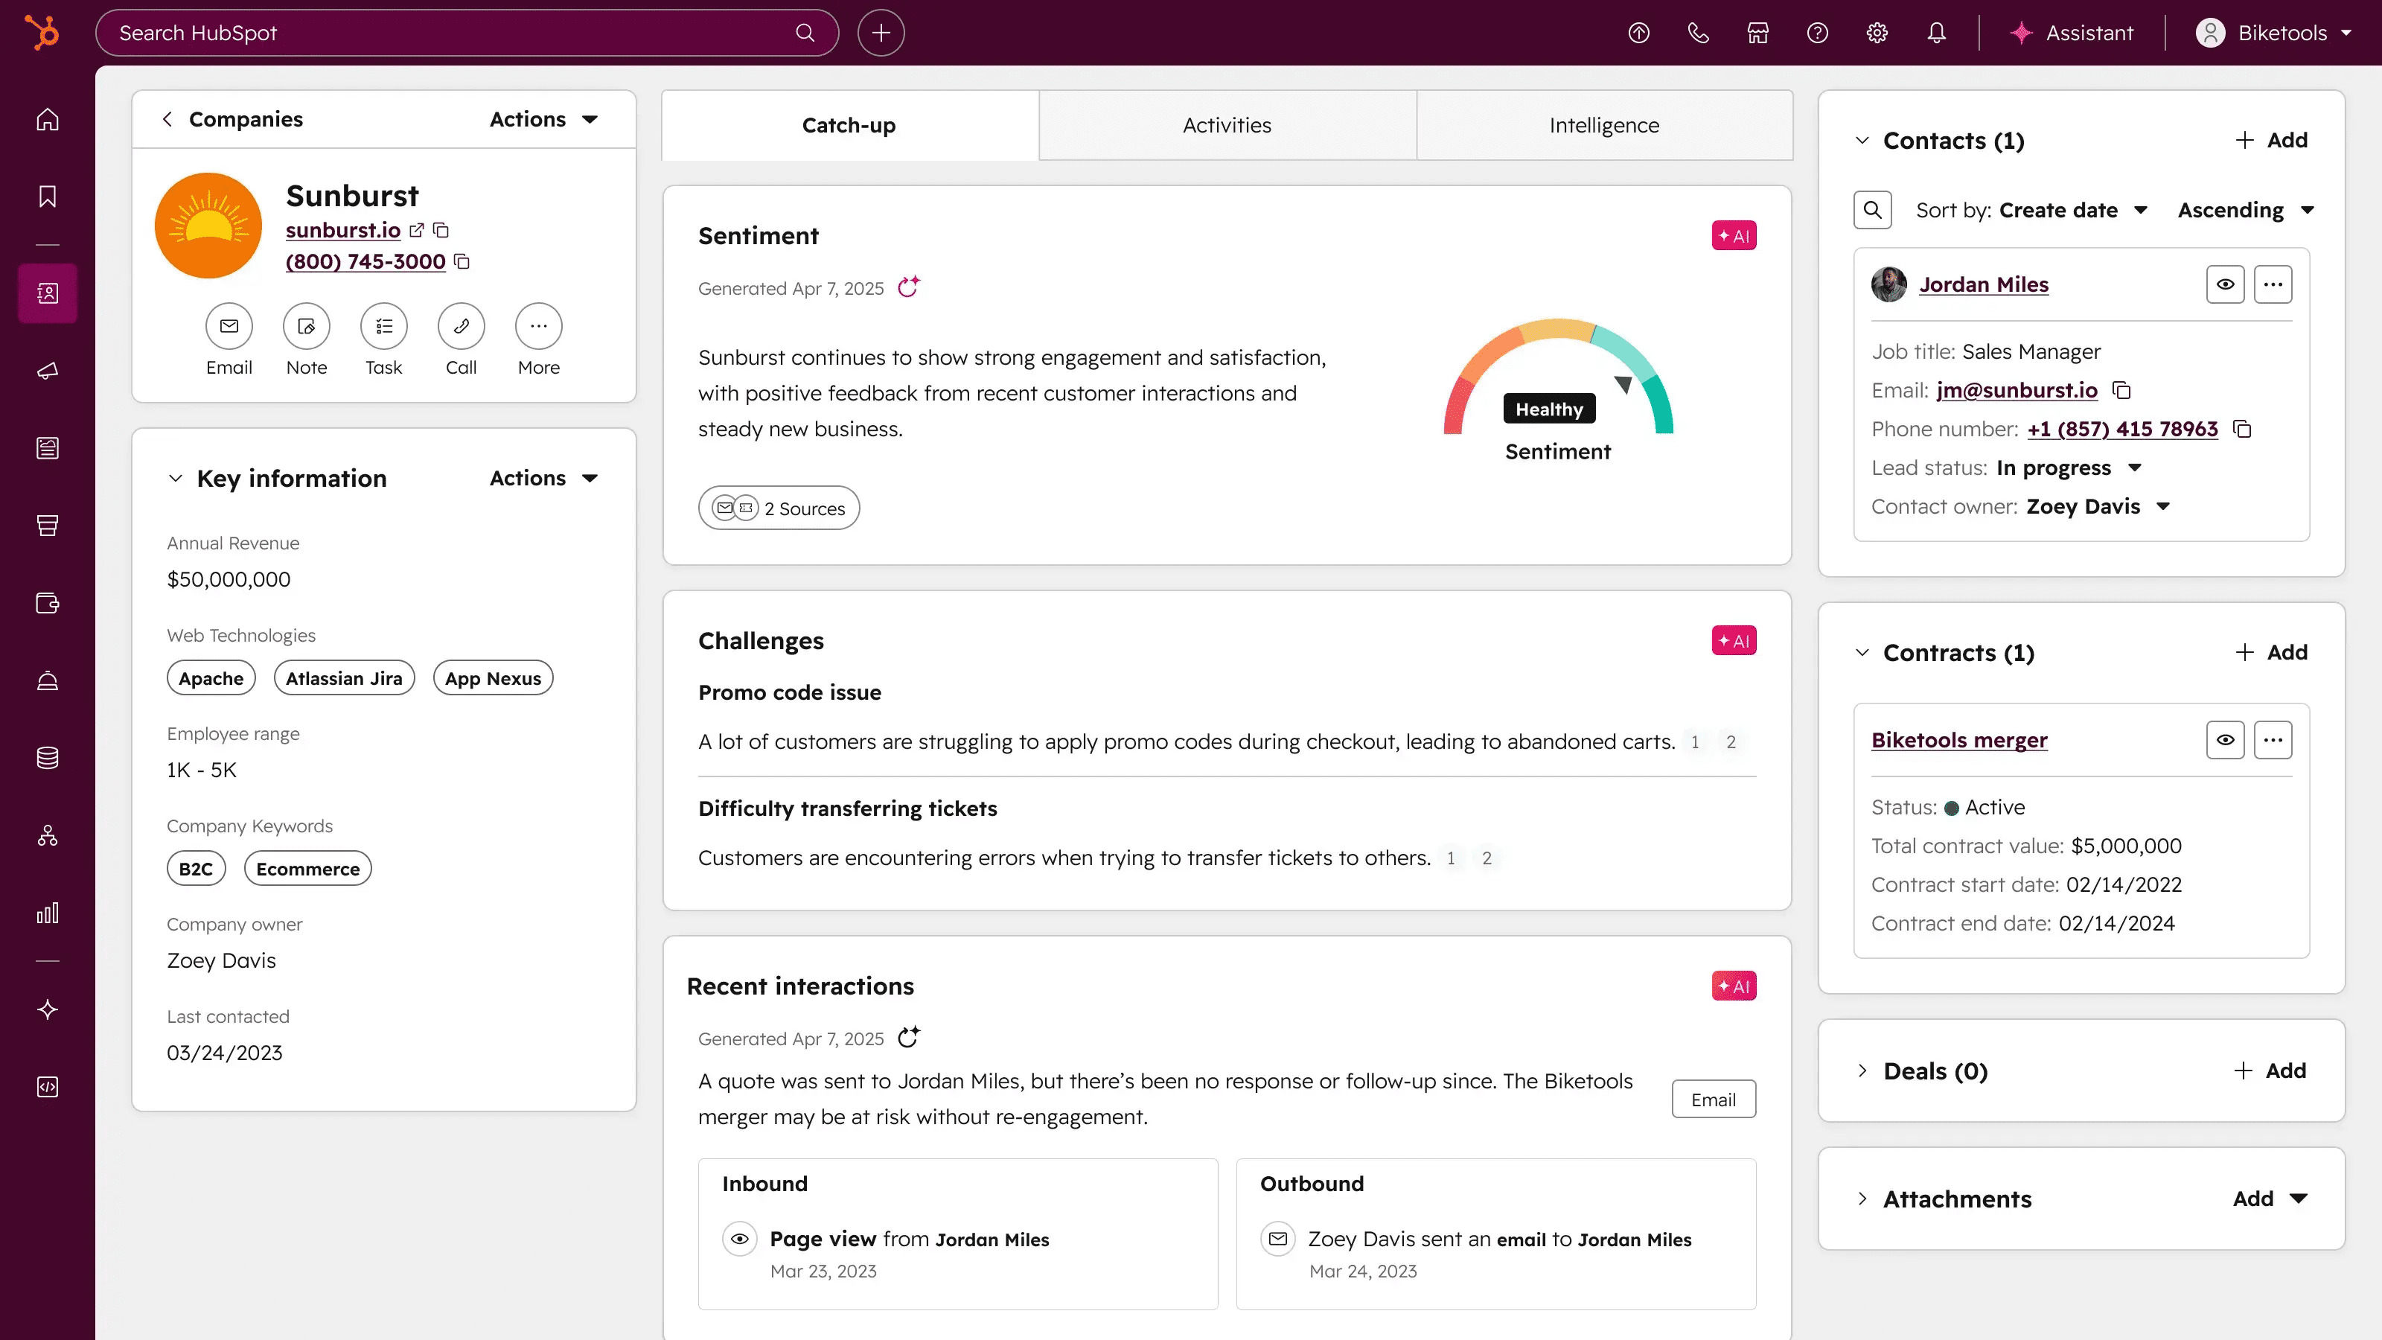The width and height of the screenshot is (2382, 1340).
Task: Create a Note for Sunburst
Action: click(306, 325)
